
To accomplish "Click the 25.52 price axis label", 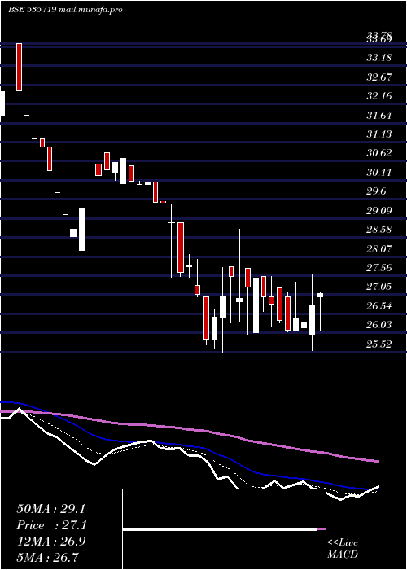I will 379,344.
